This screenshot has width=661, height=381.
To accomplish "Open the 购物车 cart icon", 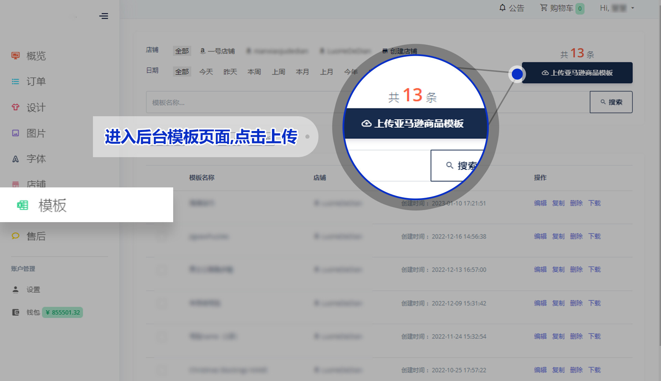I will [x=544, y=8].
